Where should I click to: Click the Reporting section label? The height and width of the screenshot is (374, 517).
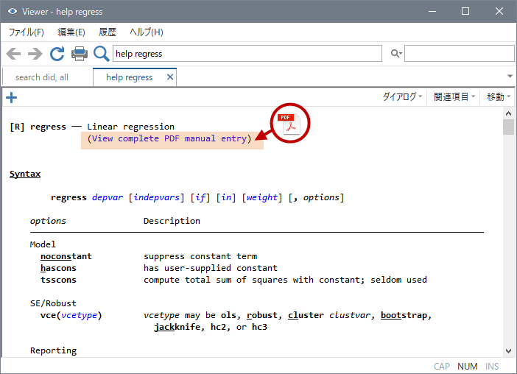(53, 350)
